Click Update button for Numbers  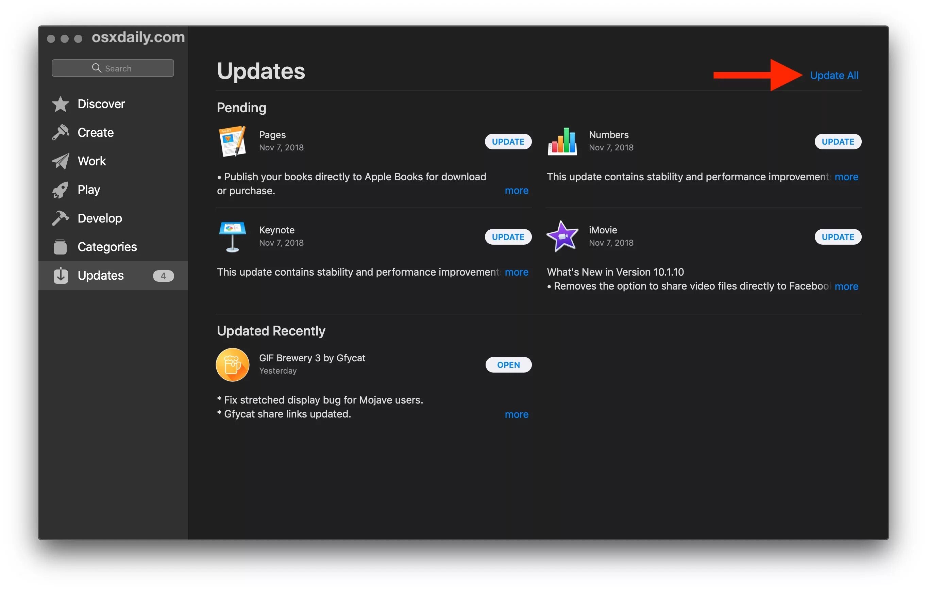pos(836,141)
